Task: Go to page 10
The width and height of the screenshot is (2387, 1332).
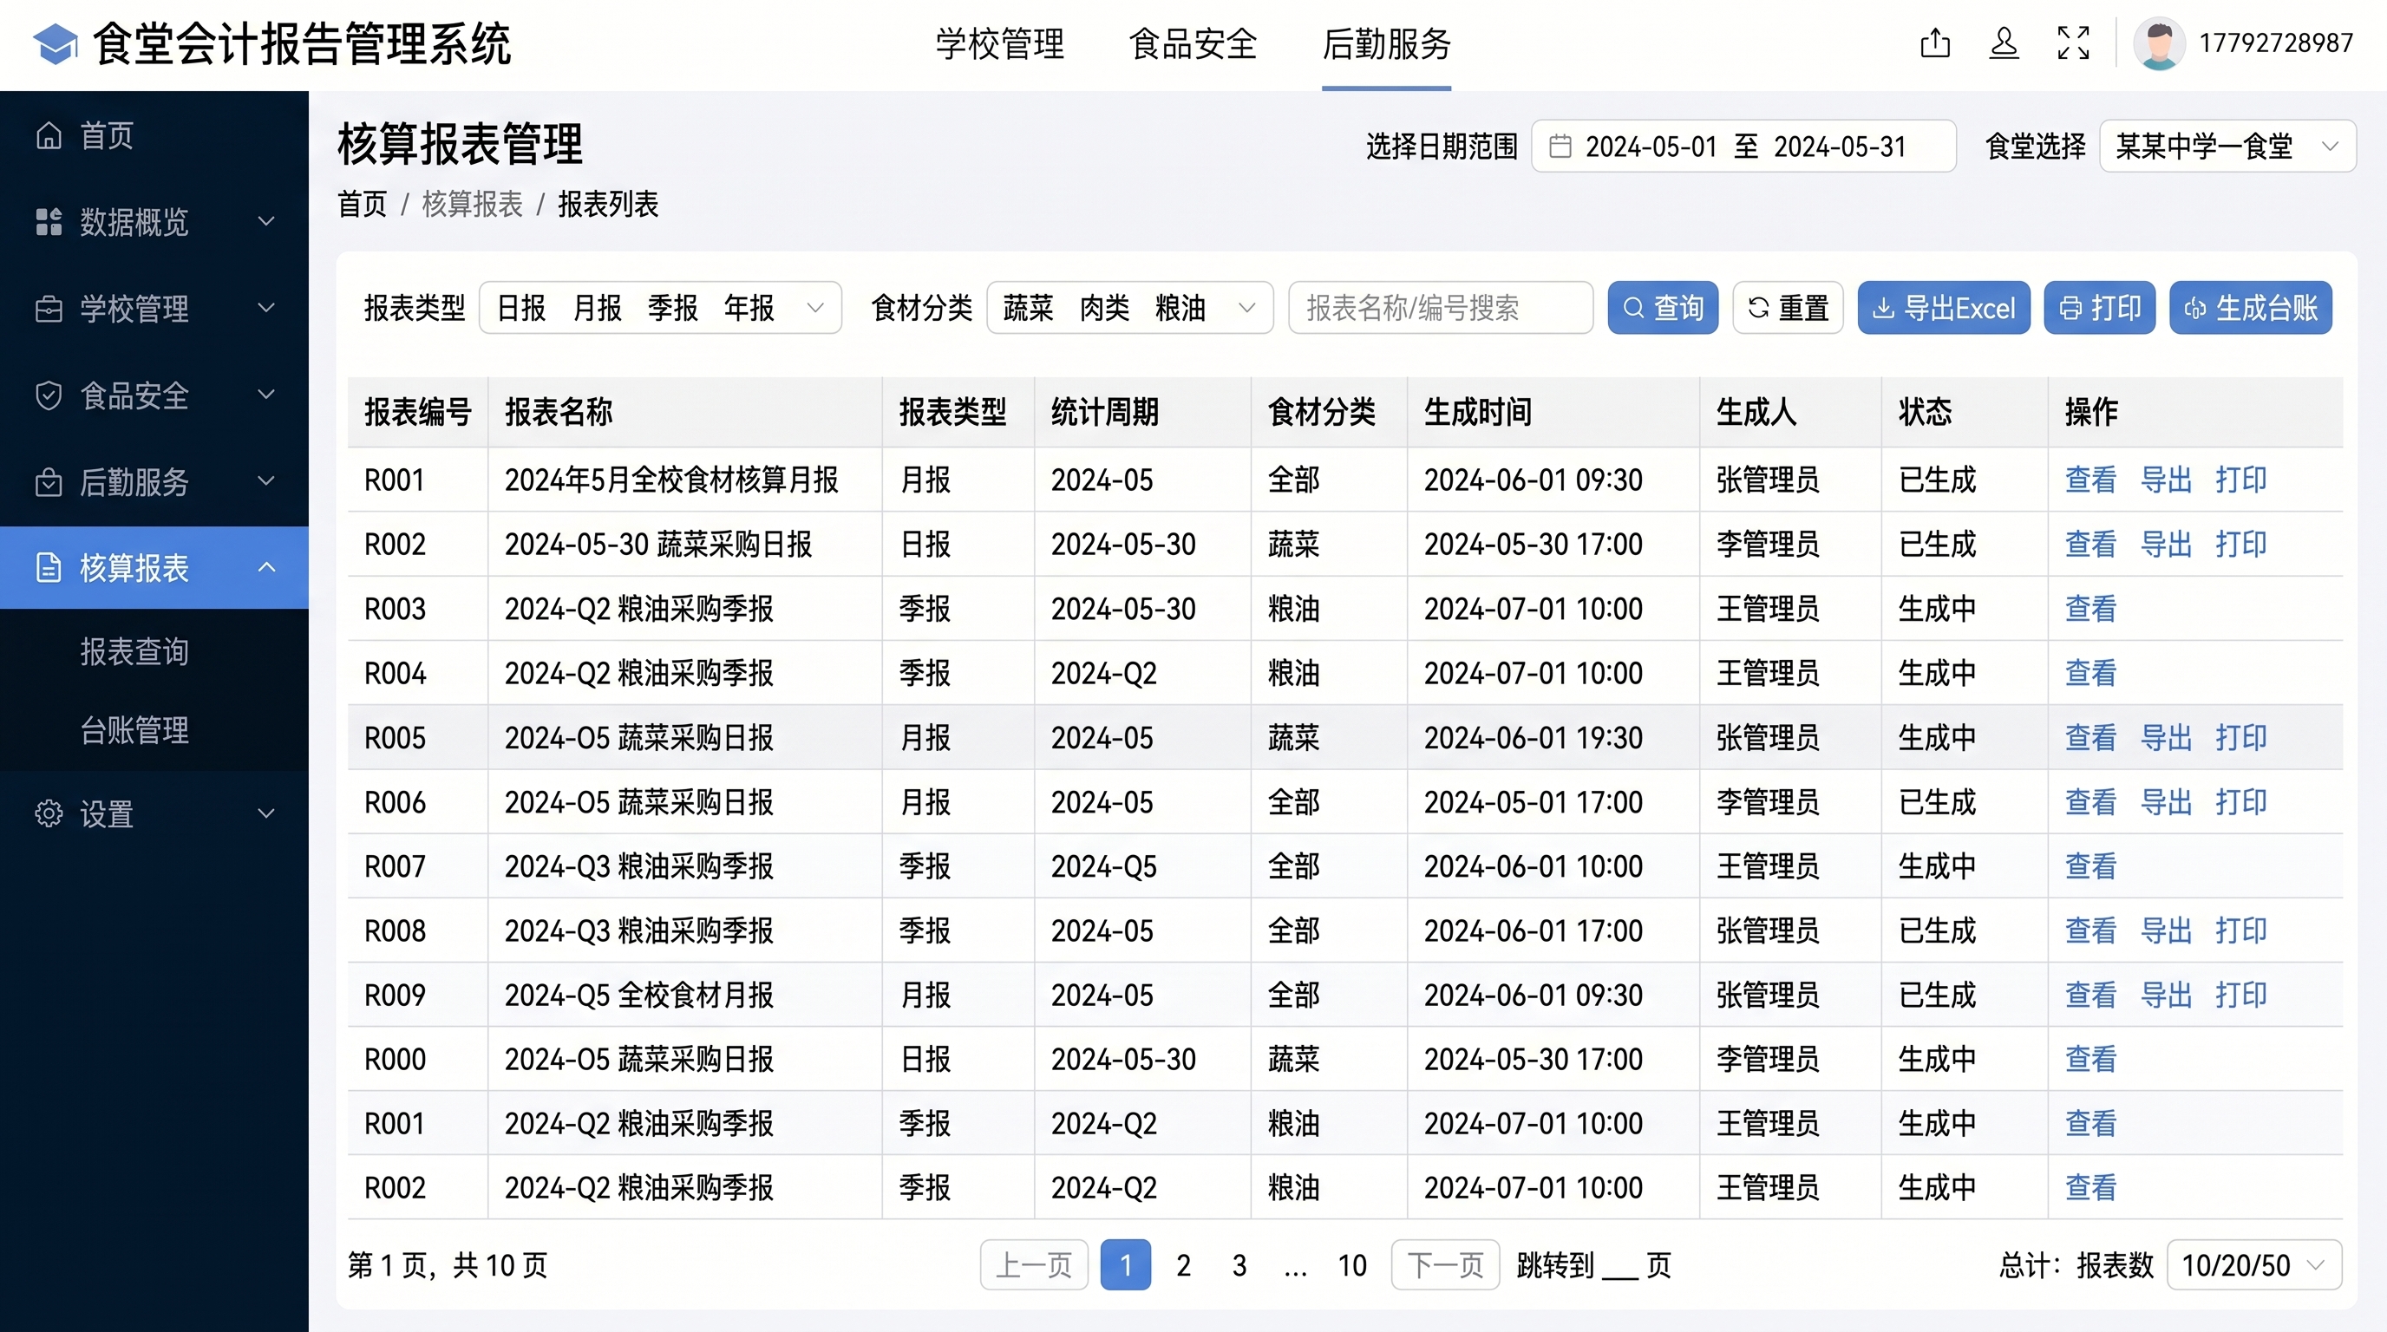Action: [1352, 1265]
